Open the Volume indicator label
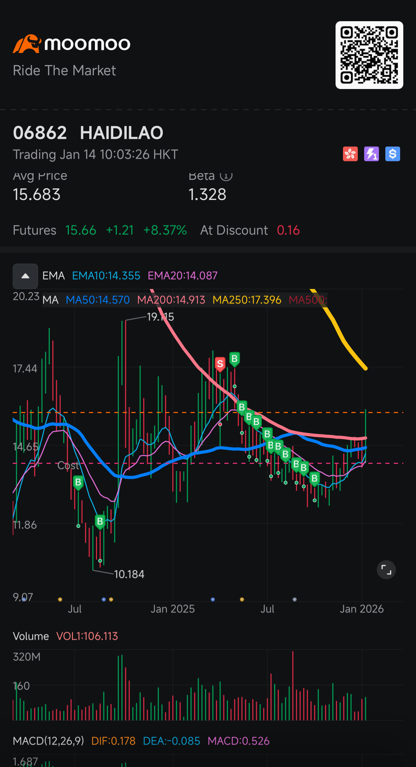Screen dimensions: 416x767 tap(31, 636)
